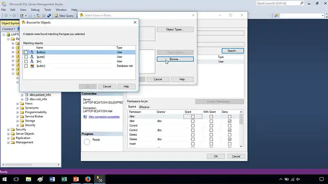Open File Explorer from taskbar
The height and width of the screenshot is (184, 328).
28,179
